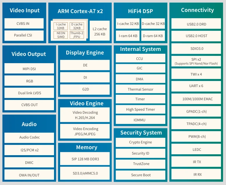Click the Security System heading
Viewport: 226px width, 185px height.
141,133
